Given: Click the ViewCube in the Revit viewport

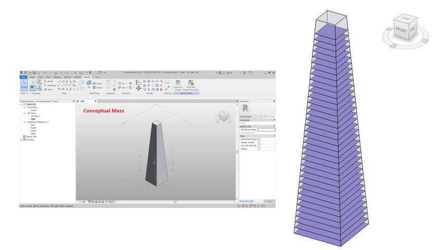Looking at the screenshot, I should click(223, 117).
